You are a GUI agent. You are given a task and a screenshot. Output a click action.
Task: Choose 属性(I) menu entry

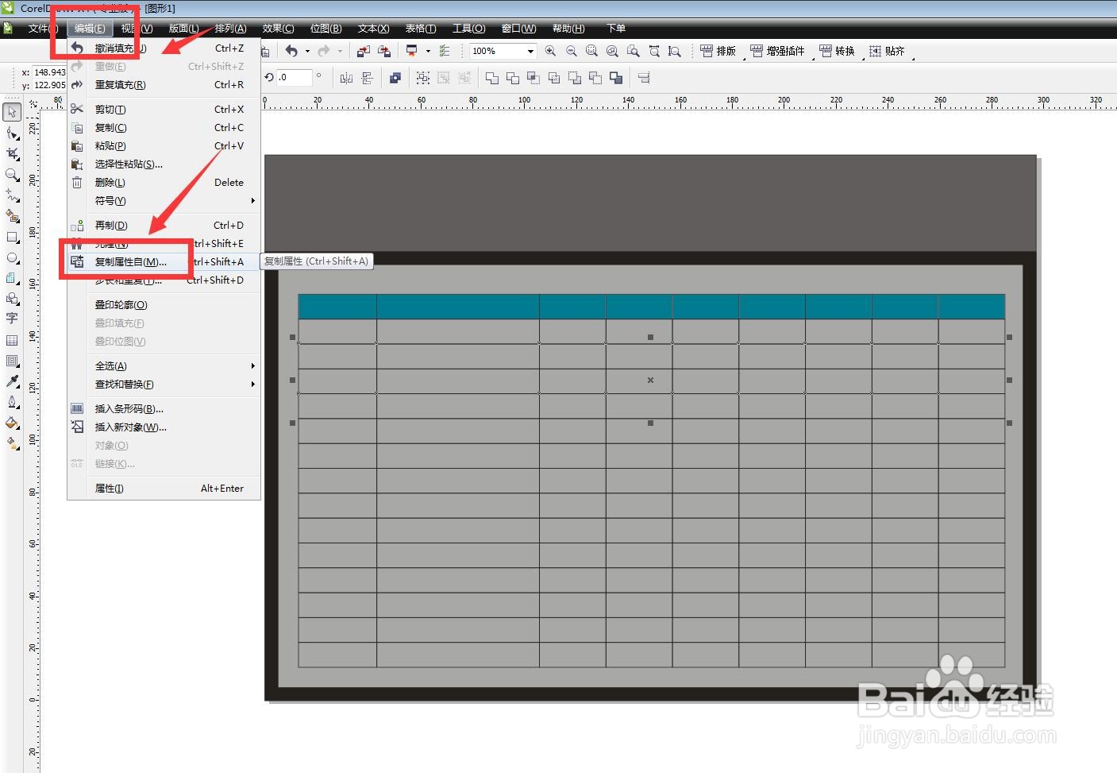[164, 489]
